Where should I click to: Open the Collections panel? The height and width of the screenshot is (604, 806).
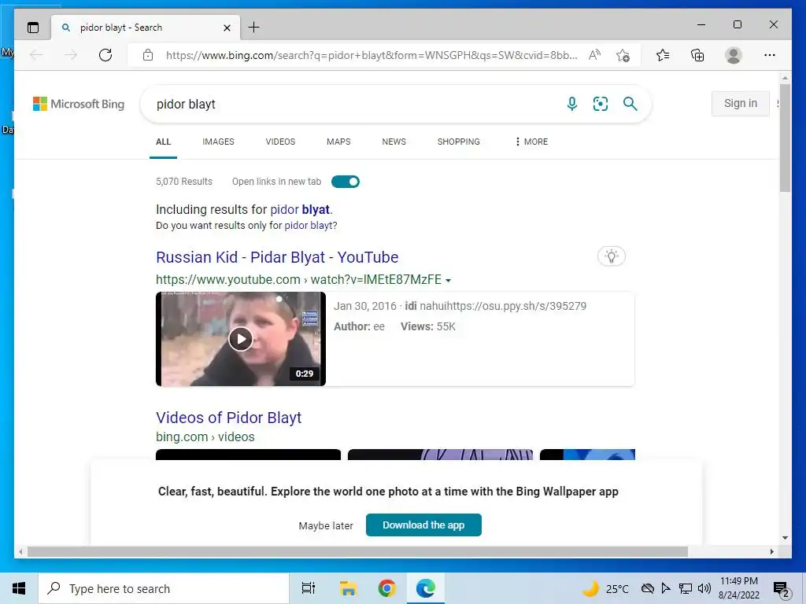[697, 55]
